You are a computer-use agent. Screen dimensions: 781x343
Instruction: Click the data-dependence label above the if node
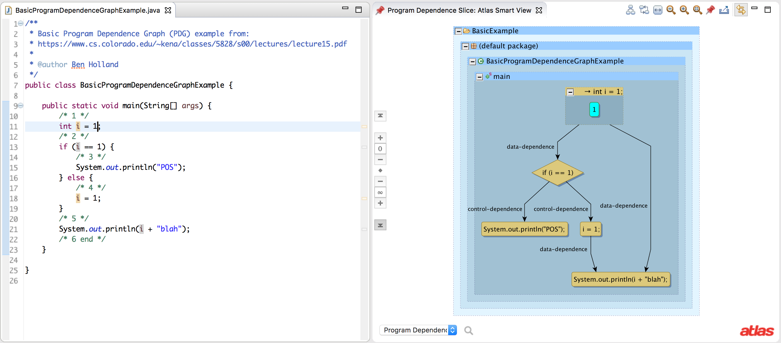pyautogui.click(x=530, y=147)
